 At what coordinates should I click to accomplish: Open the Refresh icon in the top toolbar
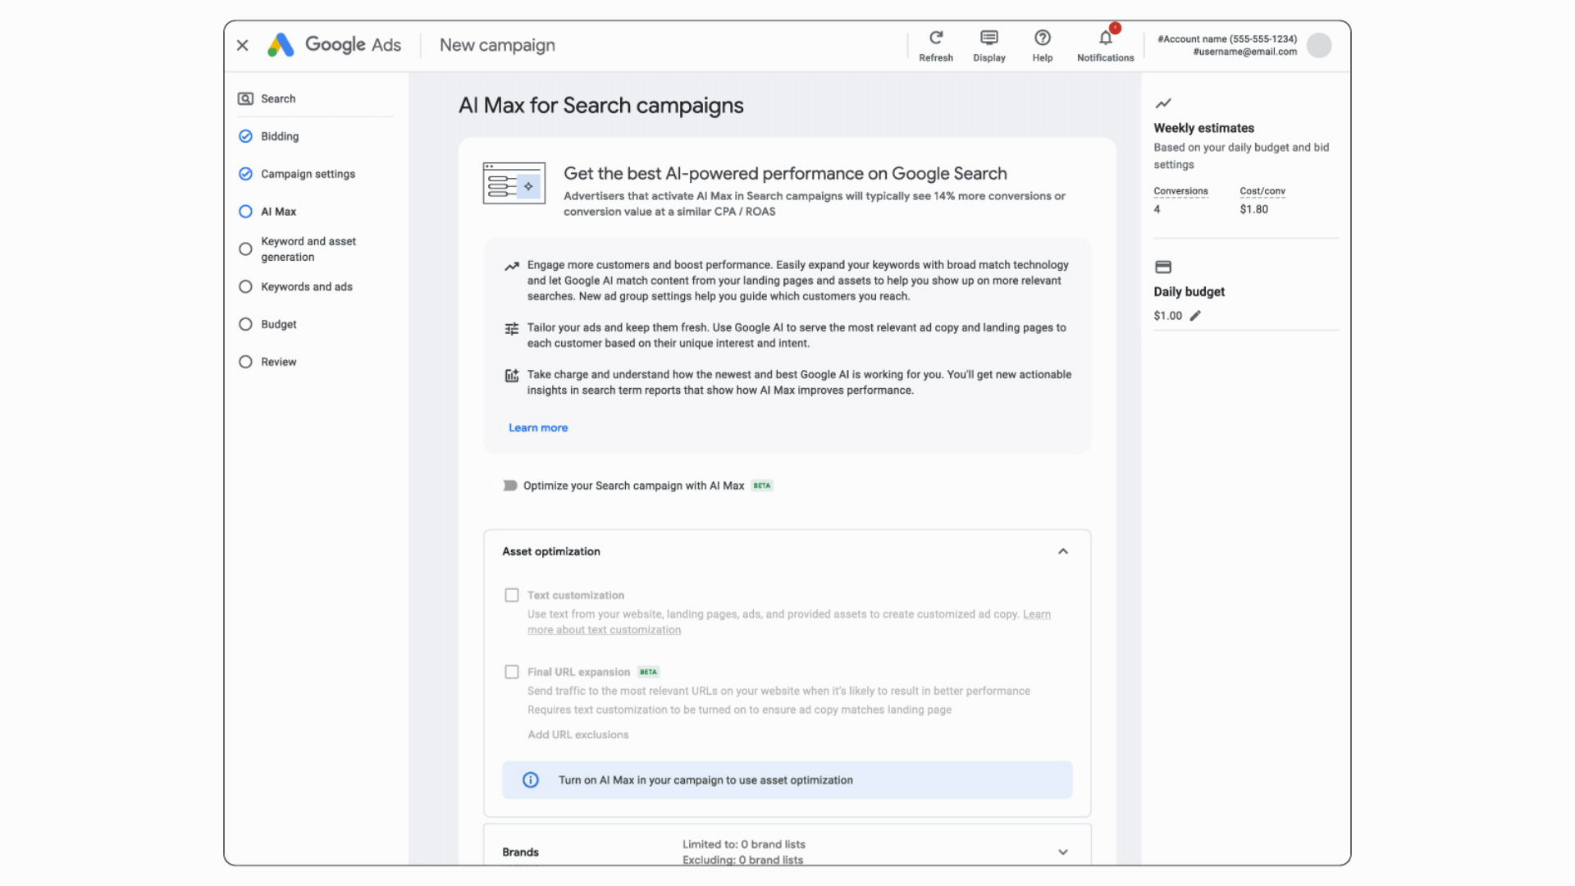tap(935, 38)
